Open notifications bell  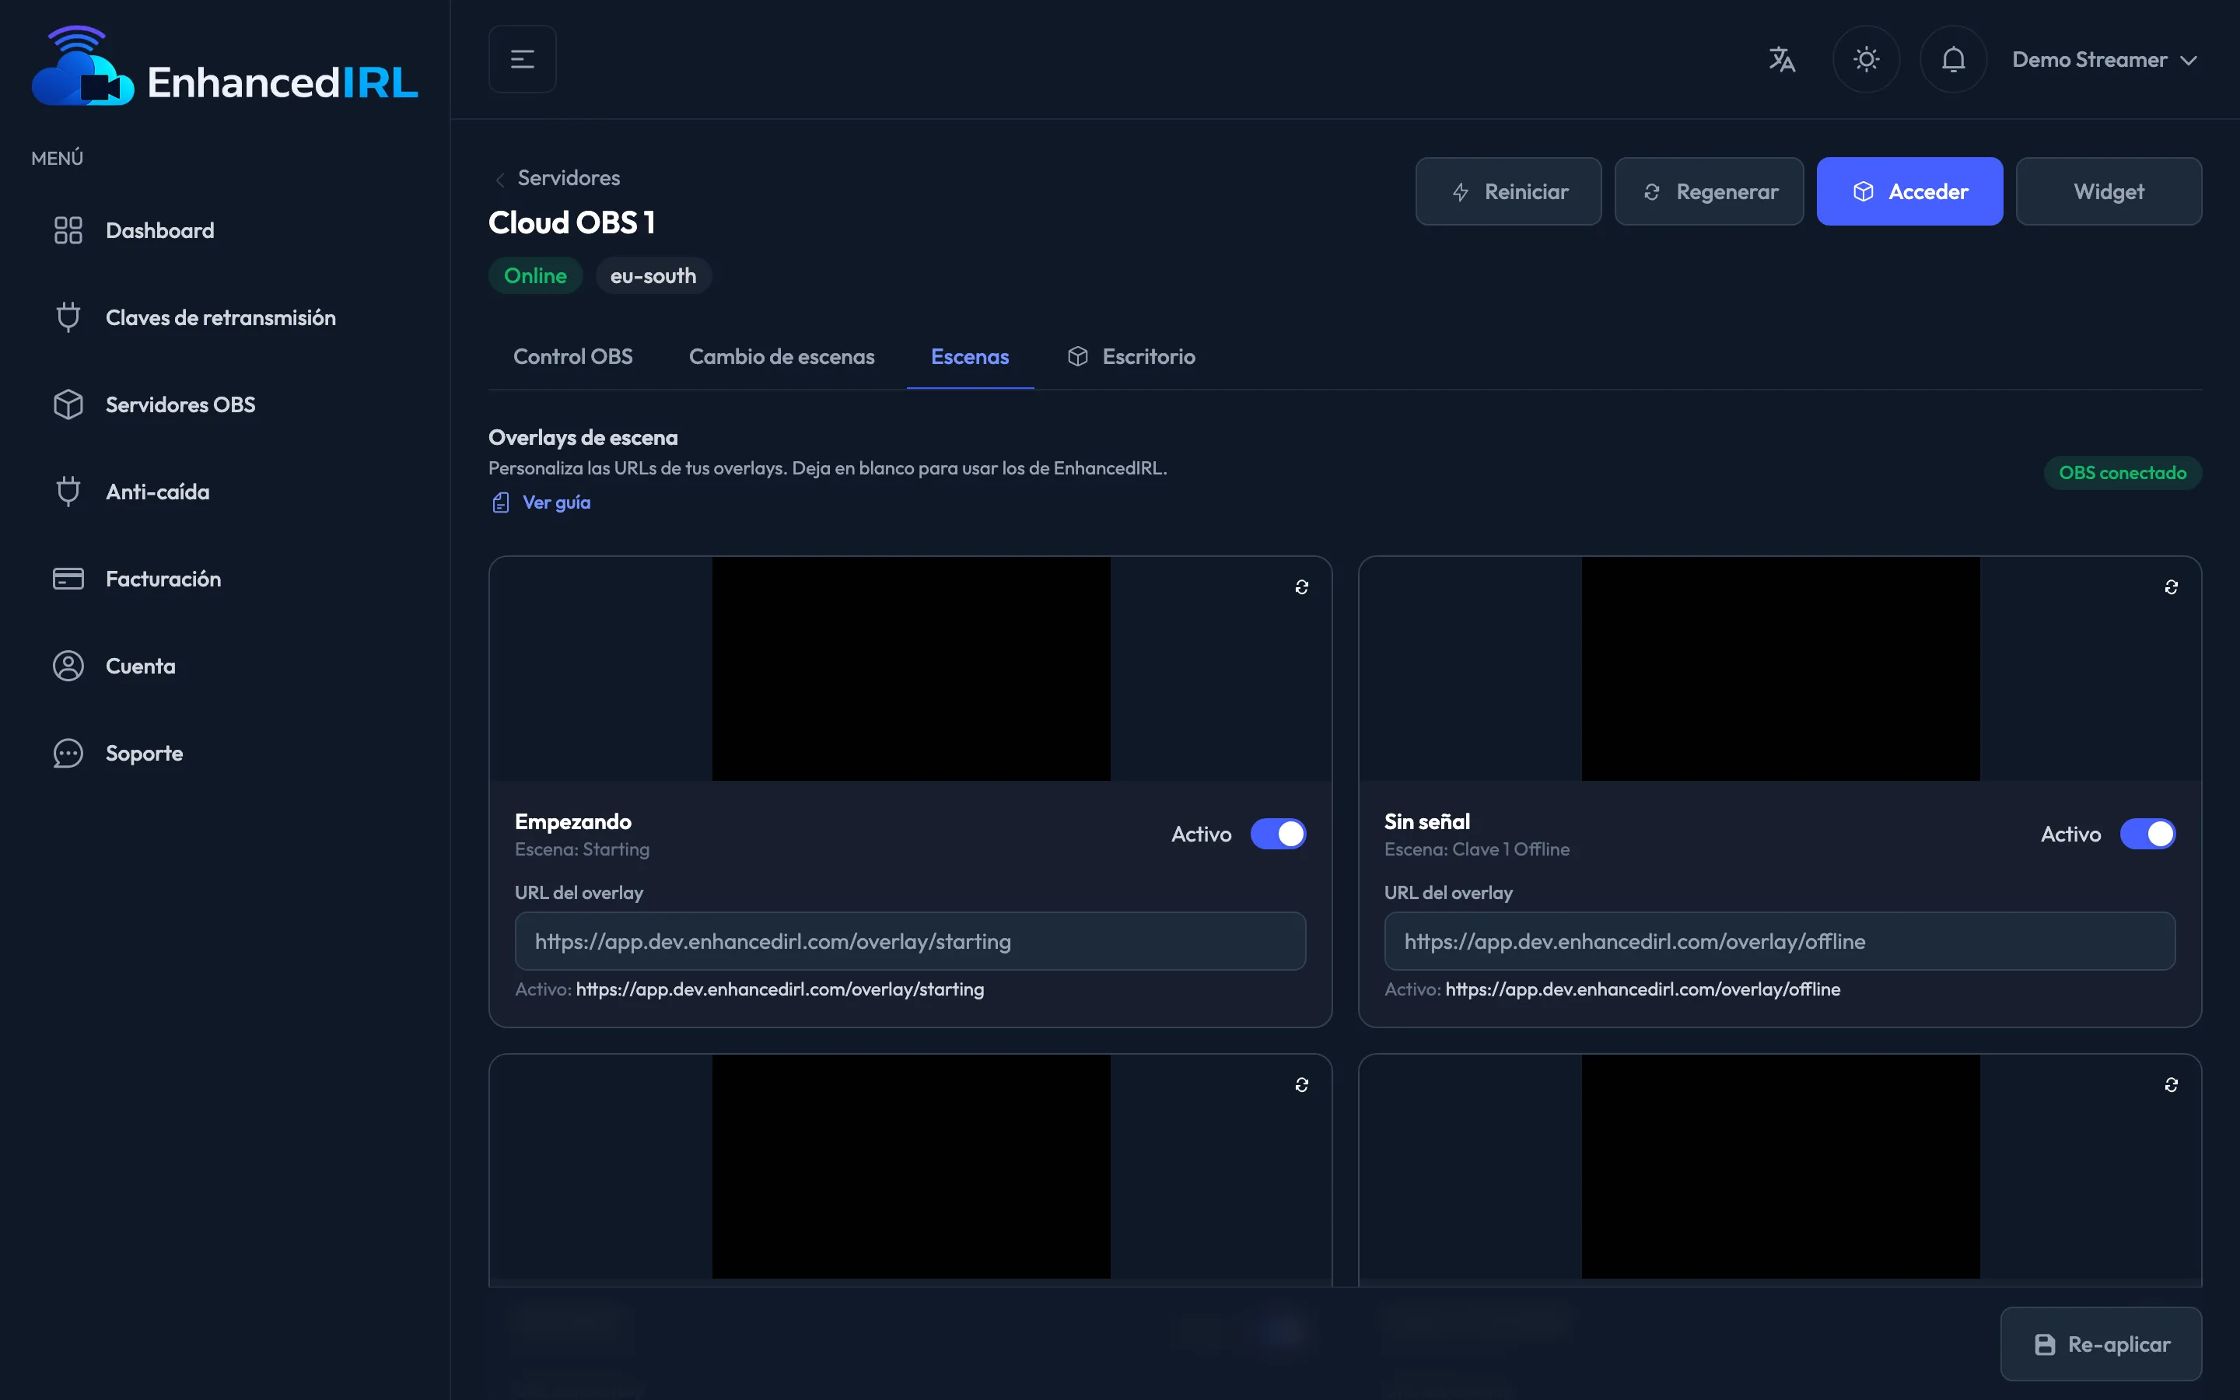(1953, 59)
